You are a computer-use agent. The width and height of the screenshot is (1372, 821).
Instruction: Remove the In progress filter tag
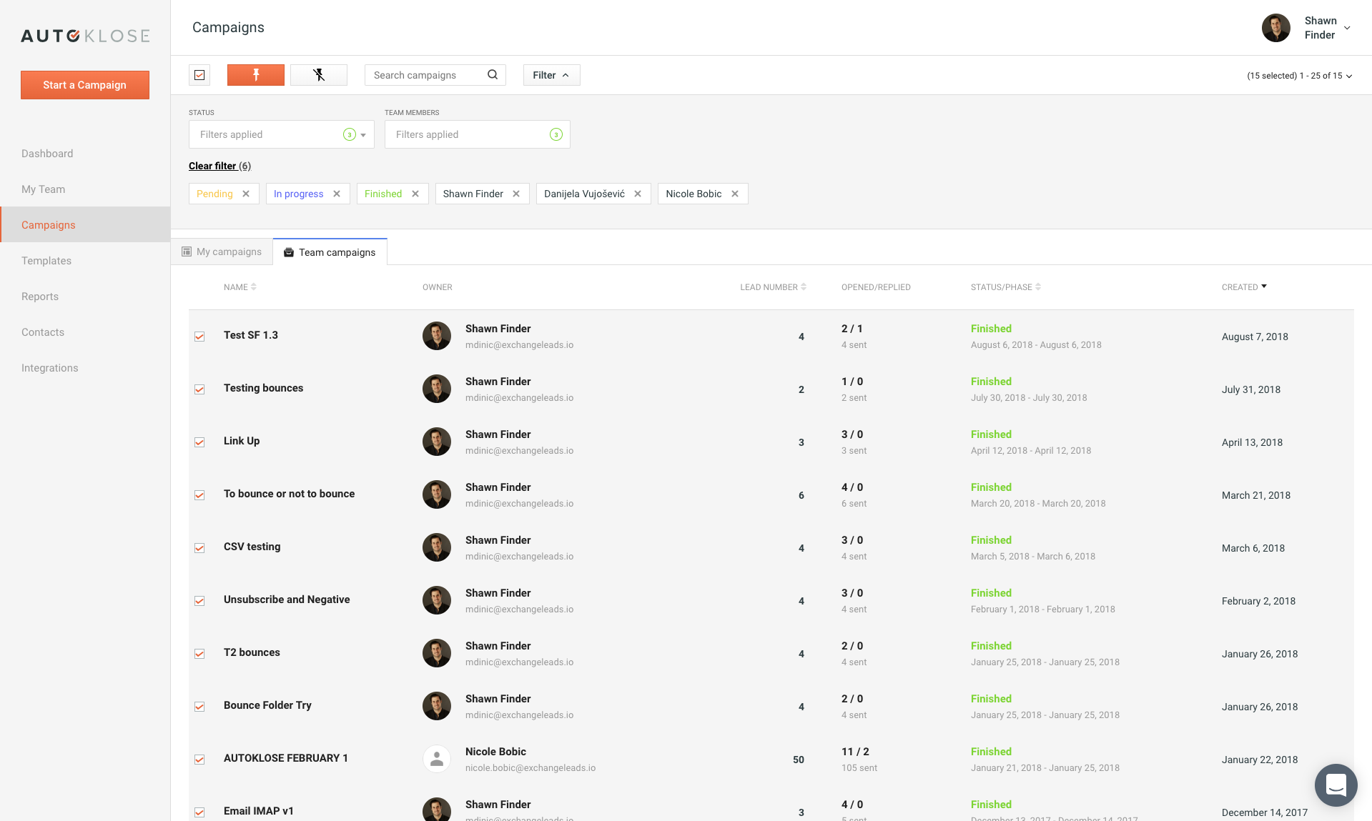[x=337, y=194]
